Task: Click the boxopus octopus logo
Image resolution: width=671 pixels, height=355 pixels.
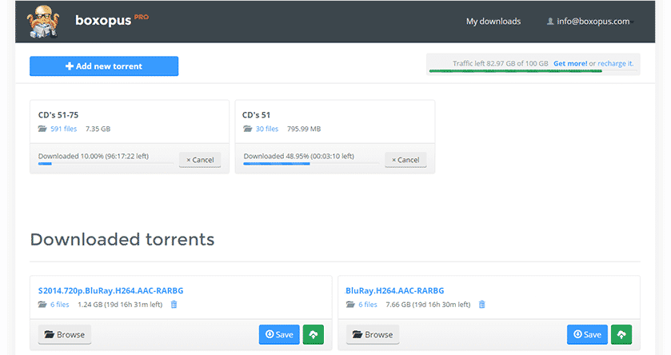Action: tap(43, 22)
